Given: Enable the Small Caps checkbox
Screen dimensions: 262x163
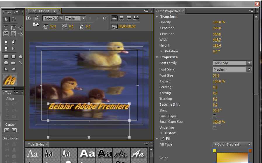Looking at the screenshot, I should (x=214, y=116).
